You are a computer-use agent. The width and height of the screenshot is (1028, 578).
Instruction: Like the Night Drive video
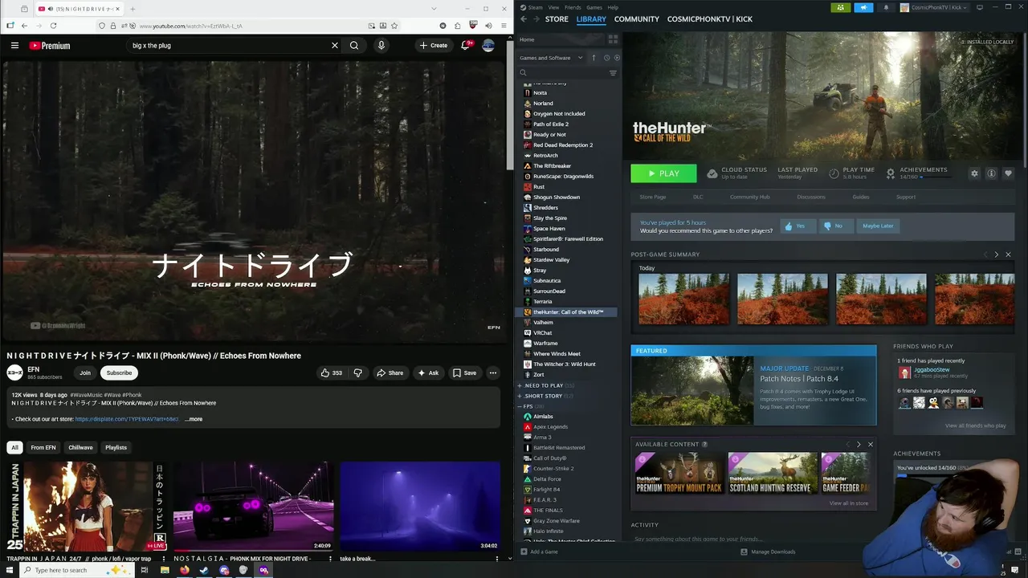(331, 372)
